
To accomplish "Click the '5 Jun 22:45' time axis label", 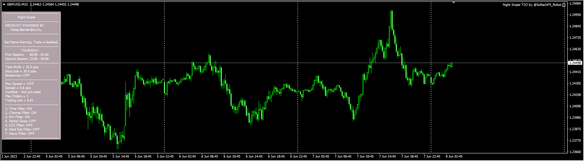I will 165,156.
